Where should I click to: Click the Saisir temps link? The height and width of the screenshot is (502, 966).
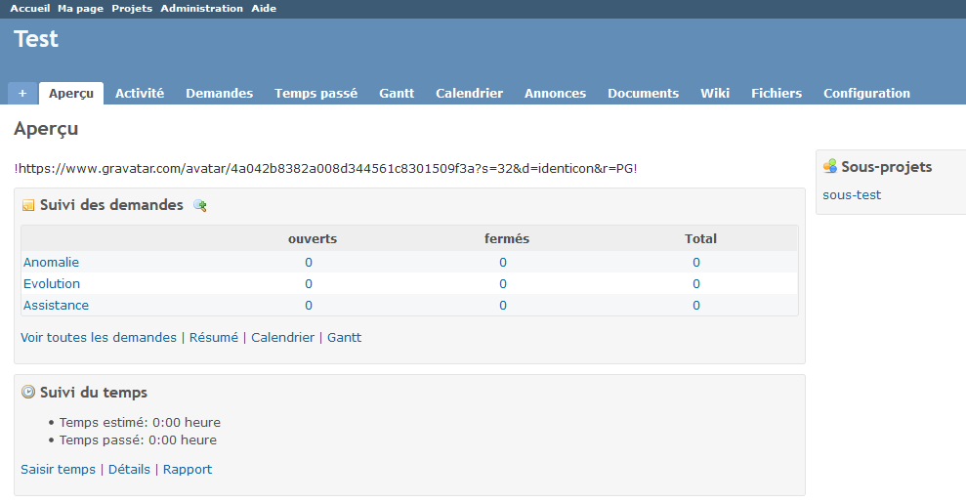58,469
